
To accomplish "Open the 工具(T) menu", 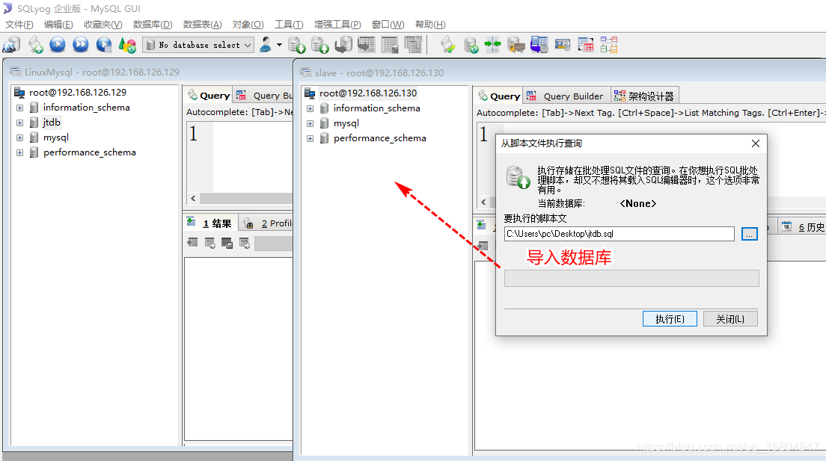I will [x=289, y=24].
